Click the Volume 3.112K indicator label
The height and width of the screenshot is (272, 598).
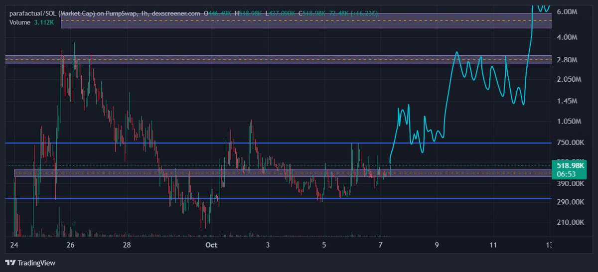[31, 22]
